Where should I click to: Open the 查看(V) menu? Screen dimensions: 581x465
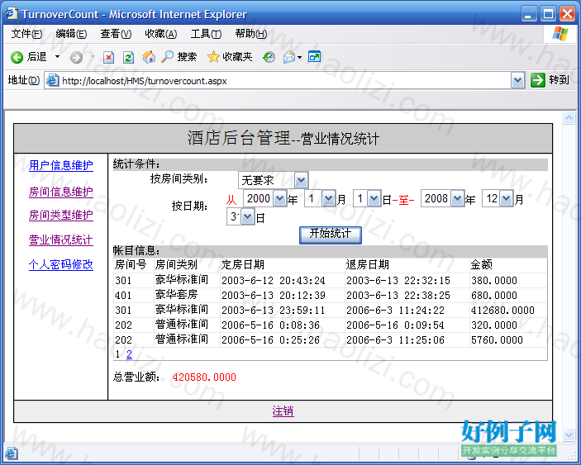tap(116, 34)
